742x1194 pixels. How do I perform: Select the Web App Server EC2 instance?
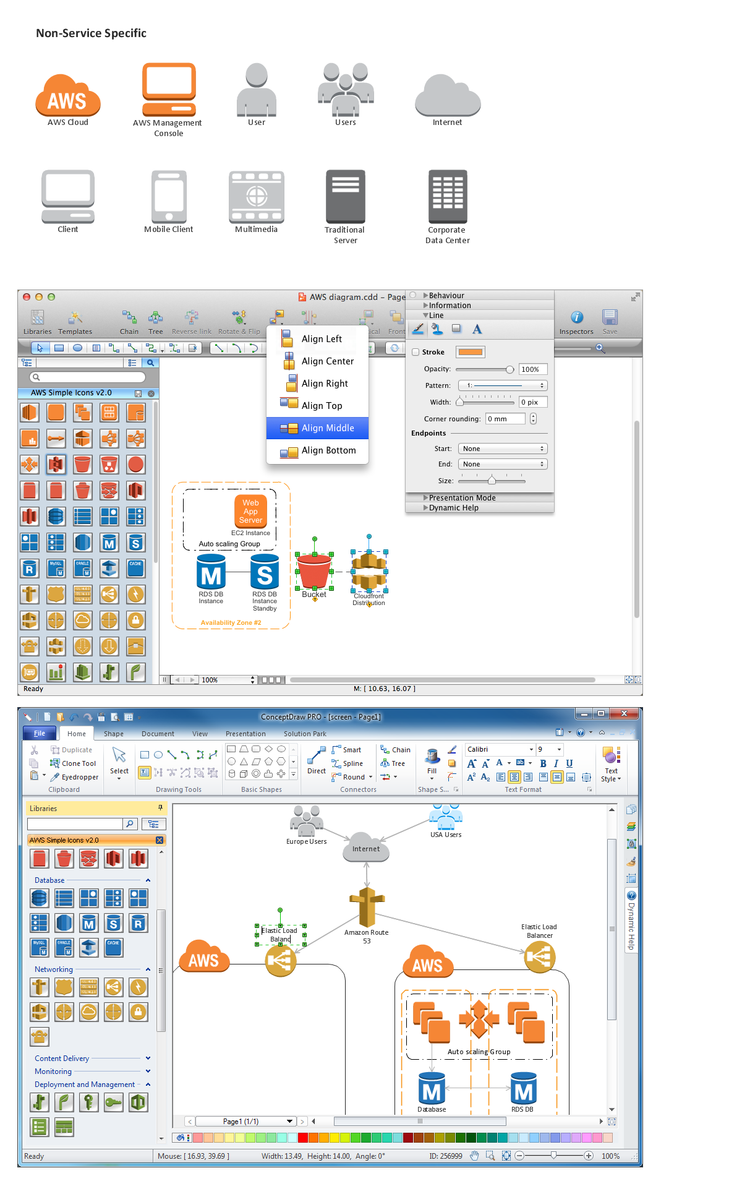[250, 511]
